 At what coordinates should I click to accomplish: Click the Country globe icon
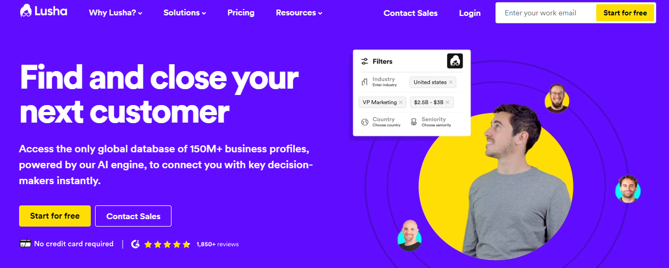(365, 122)
